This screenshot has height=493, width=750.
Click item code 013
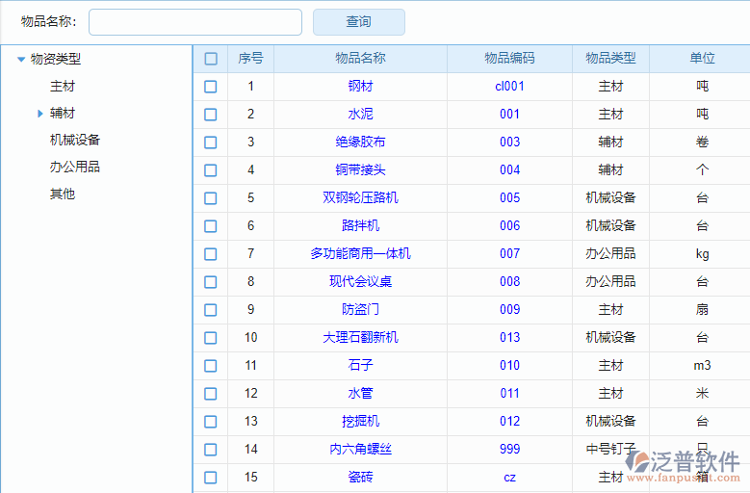tap(510, 337)
